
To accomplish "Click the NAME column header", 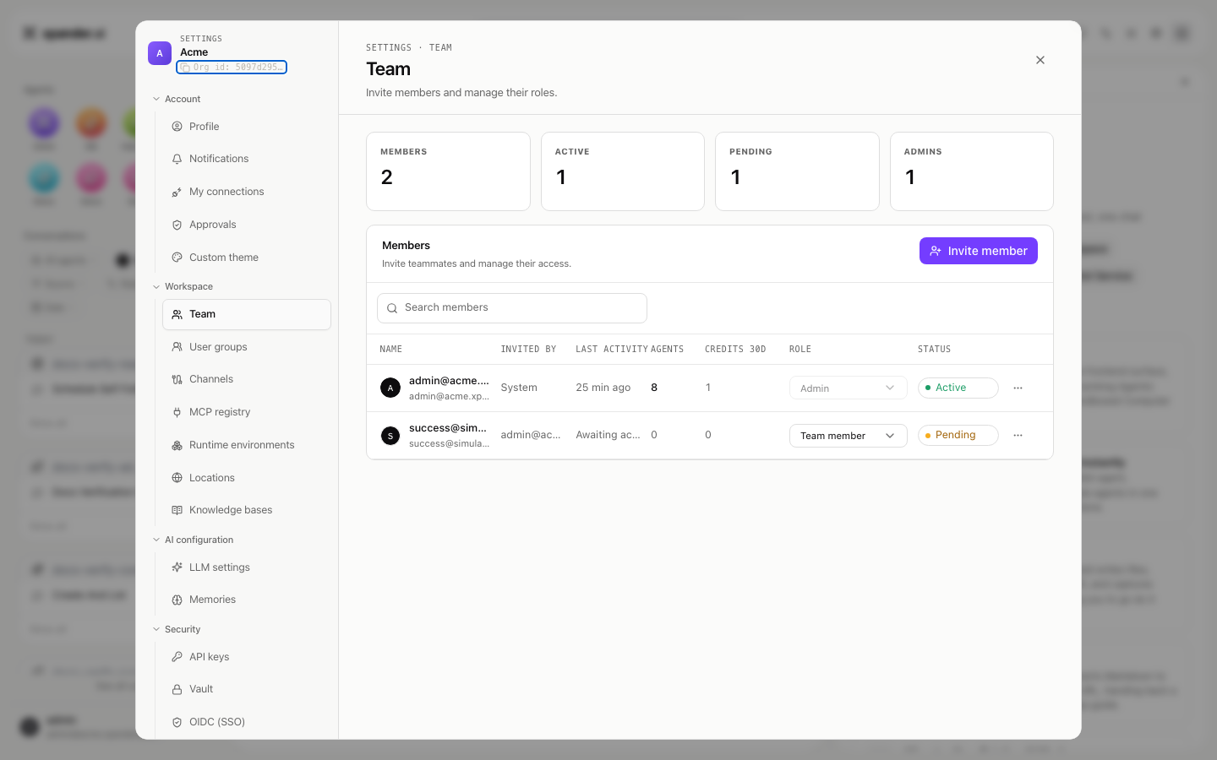I will coord(391,349).
